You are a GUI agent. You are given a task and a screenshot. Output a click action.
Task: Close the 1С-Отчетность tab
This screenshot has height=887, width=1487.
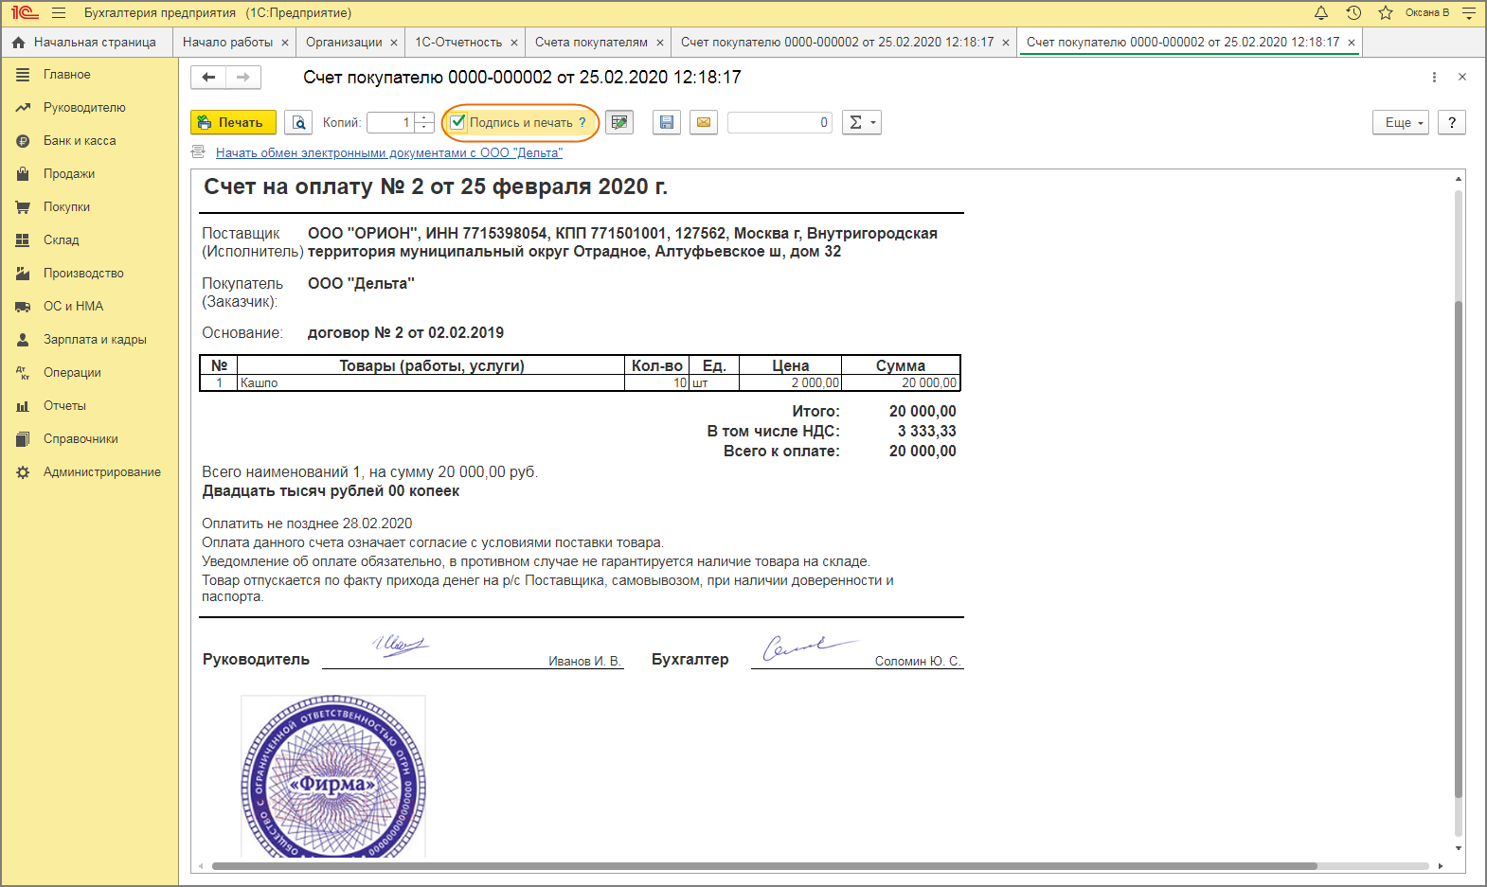(x=514, y=43)
